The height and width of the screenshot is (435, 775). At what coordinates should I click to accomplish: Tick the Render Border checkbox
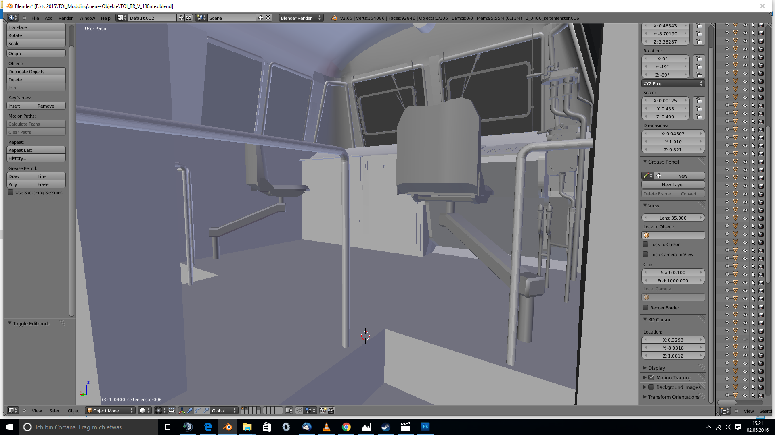tap(645, 308)
